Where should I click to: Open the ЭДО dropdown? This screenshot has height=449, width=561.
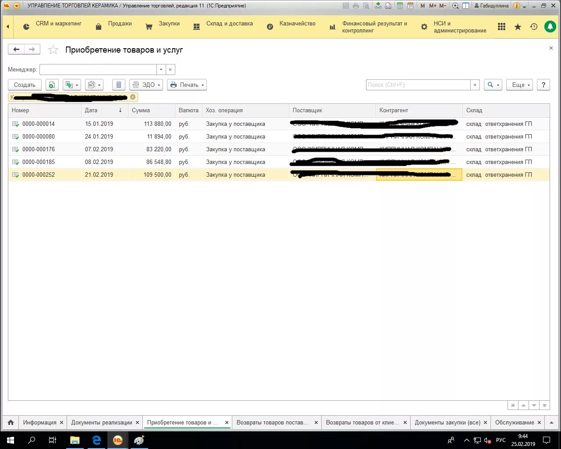[146, 85]
